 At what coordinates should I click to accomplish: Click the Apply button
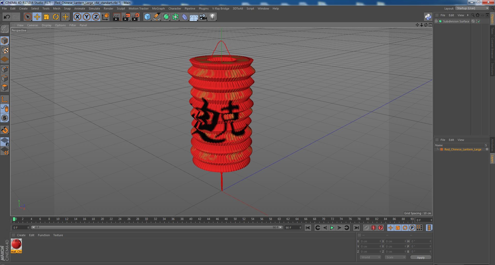[x=421, y=258]
